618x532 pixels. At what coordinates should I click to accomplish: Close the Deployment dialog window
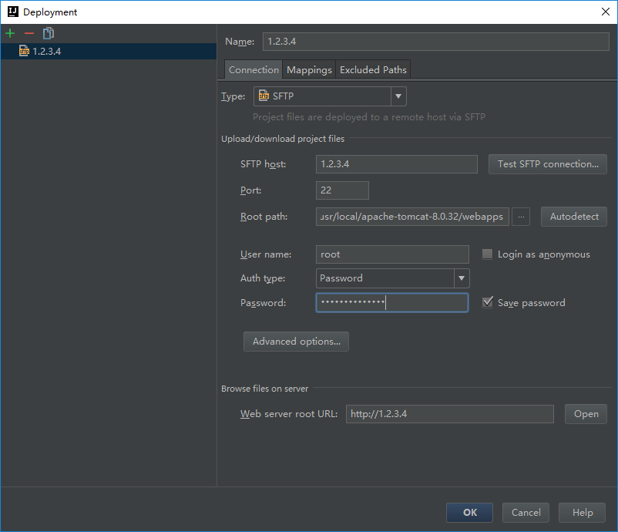605,12
